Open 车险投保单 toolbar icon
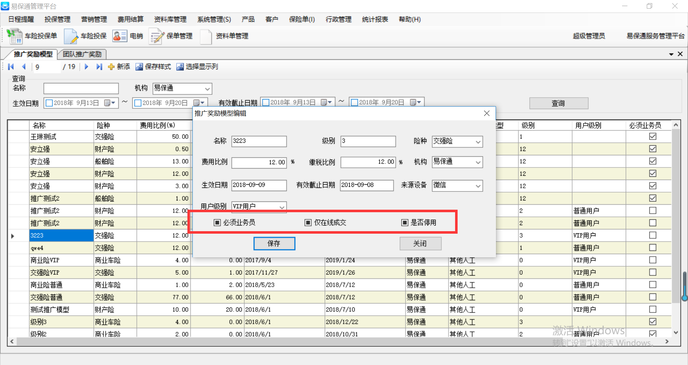This screenshot has height=365, width=688. tap(15, 36)
